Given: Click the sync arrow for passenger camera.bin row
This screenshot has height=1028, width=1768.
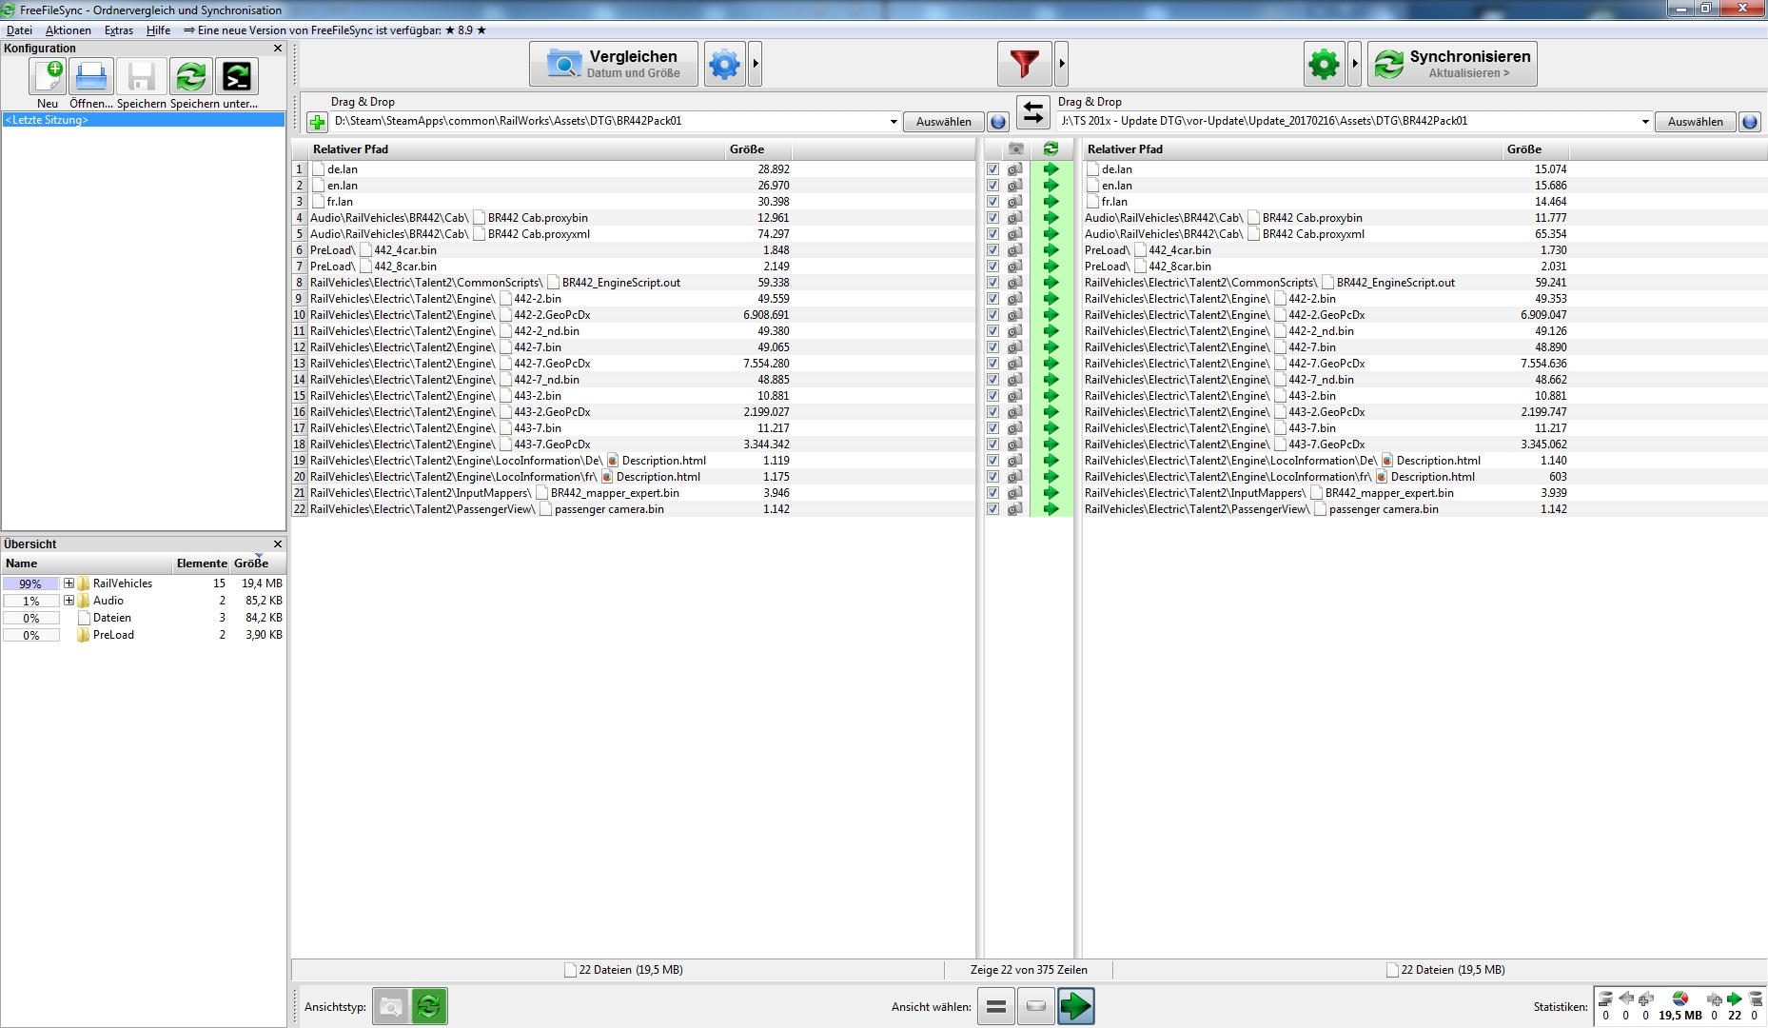Looking at the screenshot, I should click(1051, 509).
